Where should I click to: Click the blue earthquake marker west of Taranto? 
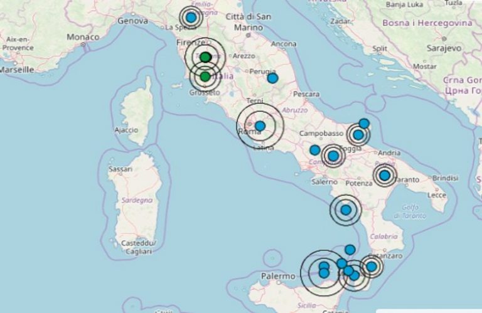385,176
